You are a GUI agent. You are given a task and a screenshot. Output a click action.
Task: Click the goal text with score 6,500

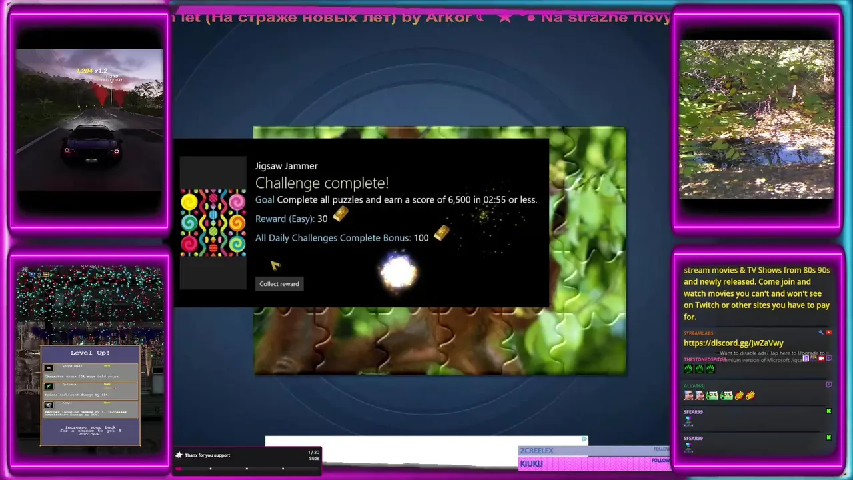(x=396, y=200)
